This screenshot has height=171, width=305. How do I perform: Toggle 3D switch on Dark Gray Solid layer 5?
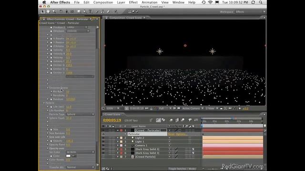[x=193, y=149]
